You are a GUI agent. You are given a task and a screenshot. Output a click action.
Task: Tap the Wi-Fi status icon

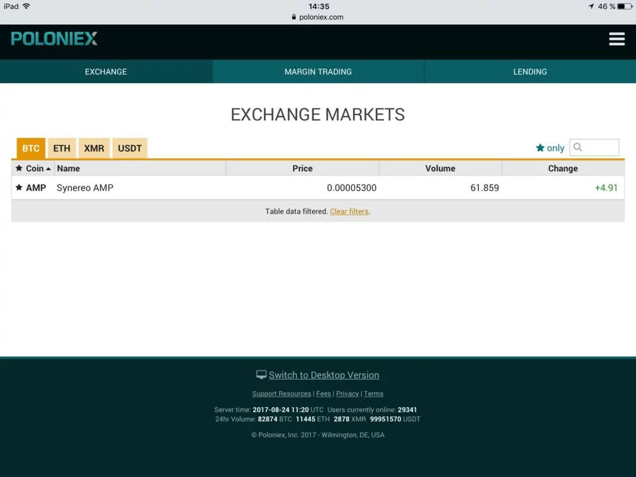pos(26,6)
